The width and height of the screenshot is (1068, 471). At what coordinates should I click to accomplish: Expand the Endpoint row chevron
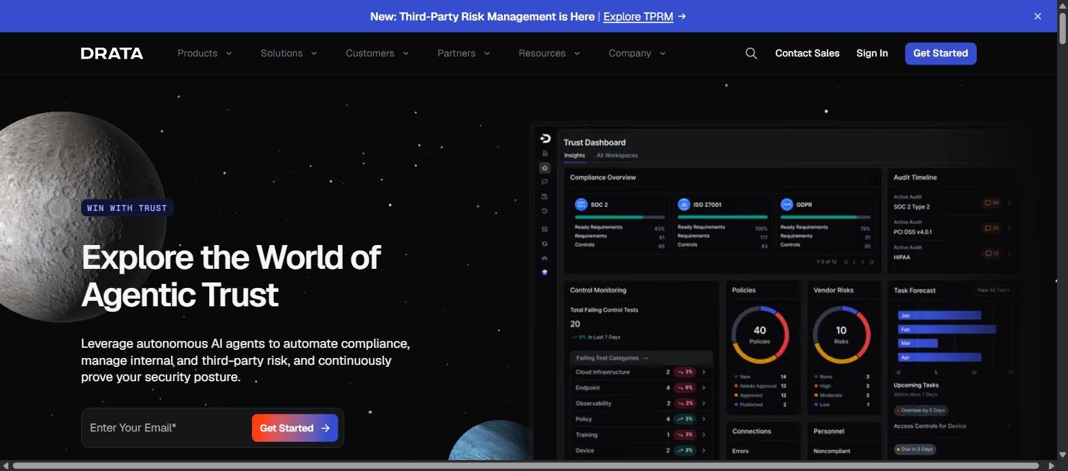704,388
